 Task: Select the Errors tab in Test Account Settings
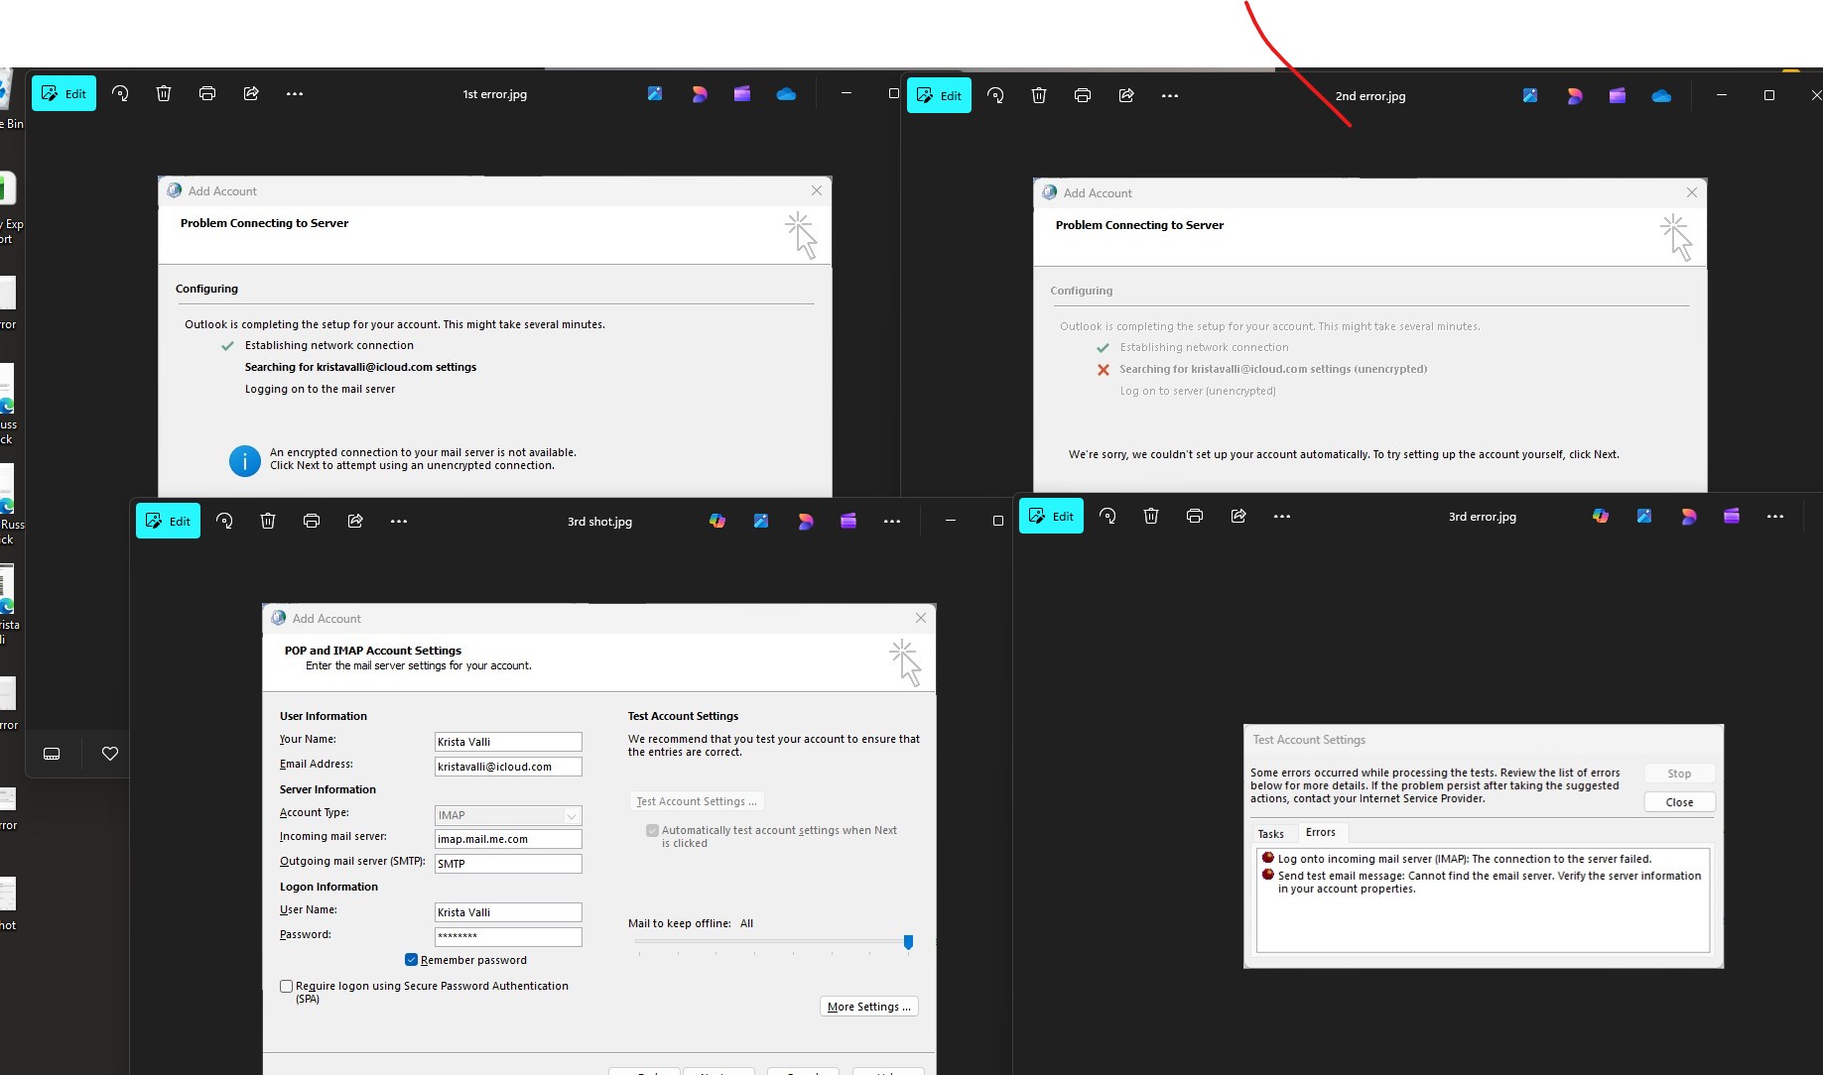point(1321,832)
